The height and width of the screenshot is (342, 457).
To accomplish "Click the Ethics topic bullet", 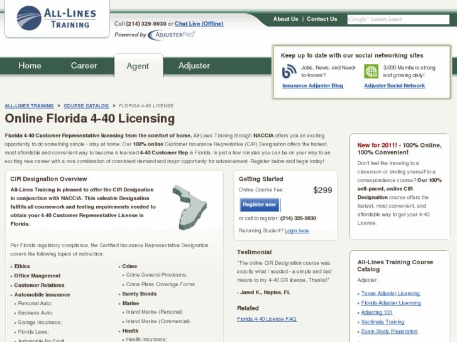I will [22, 266].
